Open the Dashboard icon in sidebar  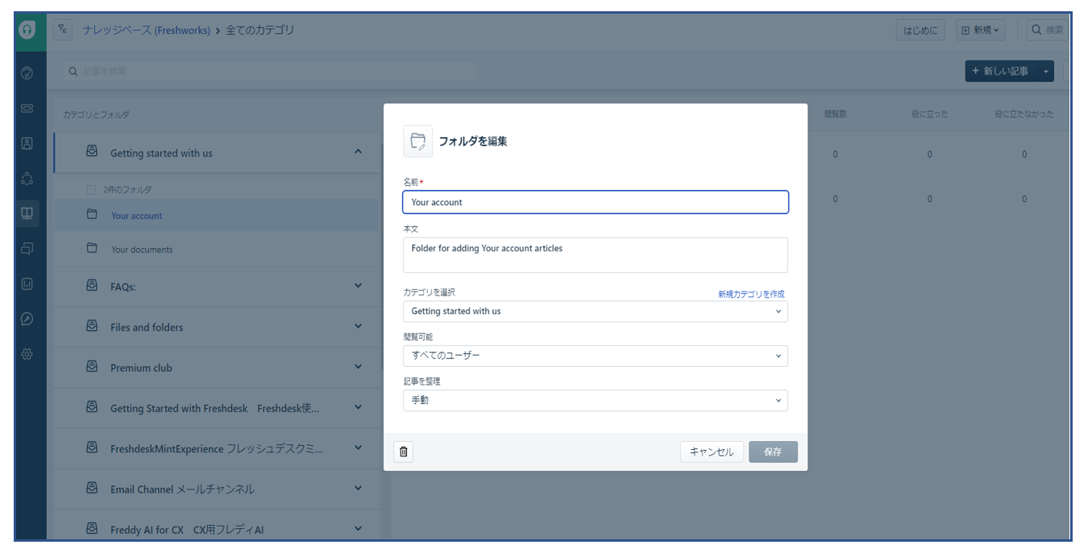27,73
